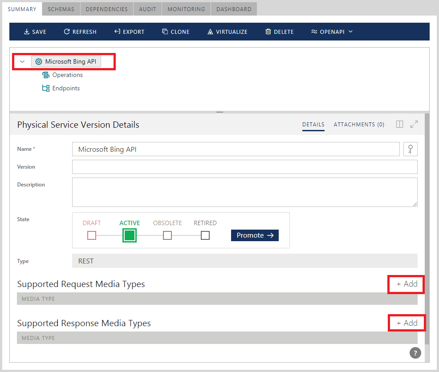Viewport: 439px width, 372px height.
Task: Click the key icon next to Name field
Action: (x=410, y=149)
